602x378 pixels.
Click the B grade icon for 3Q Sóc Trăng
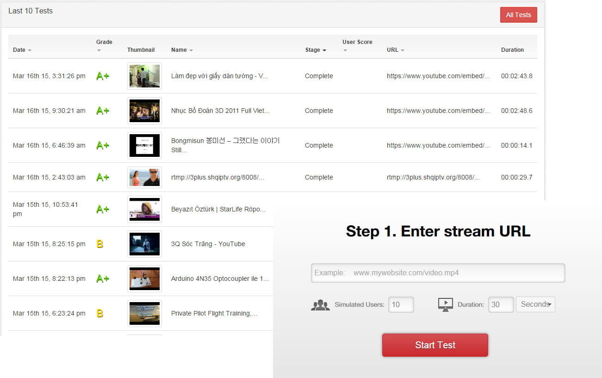[x=99, y=244]
